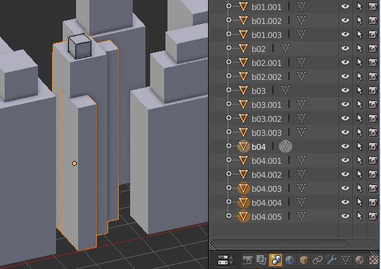Open the Scene properties tab
The width and height of the screenshot is (381, 269).
tap(276, 260)
